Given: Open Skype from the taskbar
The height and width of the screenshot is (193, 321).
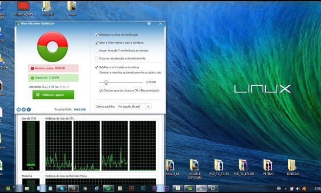Looking at the screenshot, I should pyautogui.click(x=61, y=188).
